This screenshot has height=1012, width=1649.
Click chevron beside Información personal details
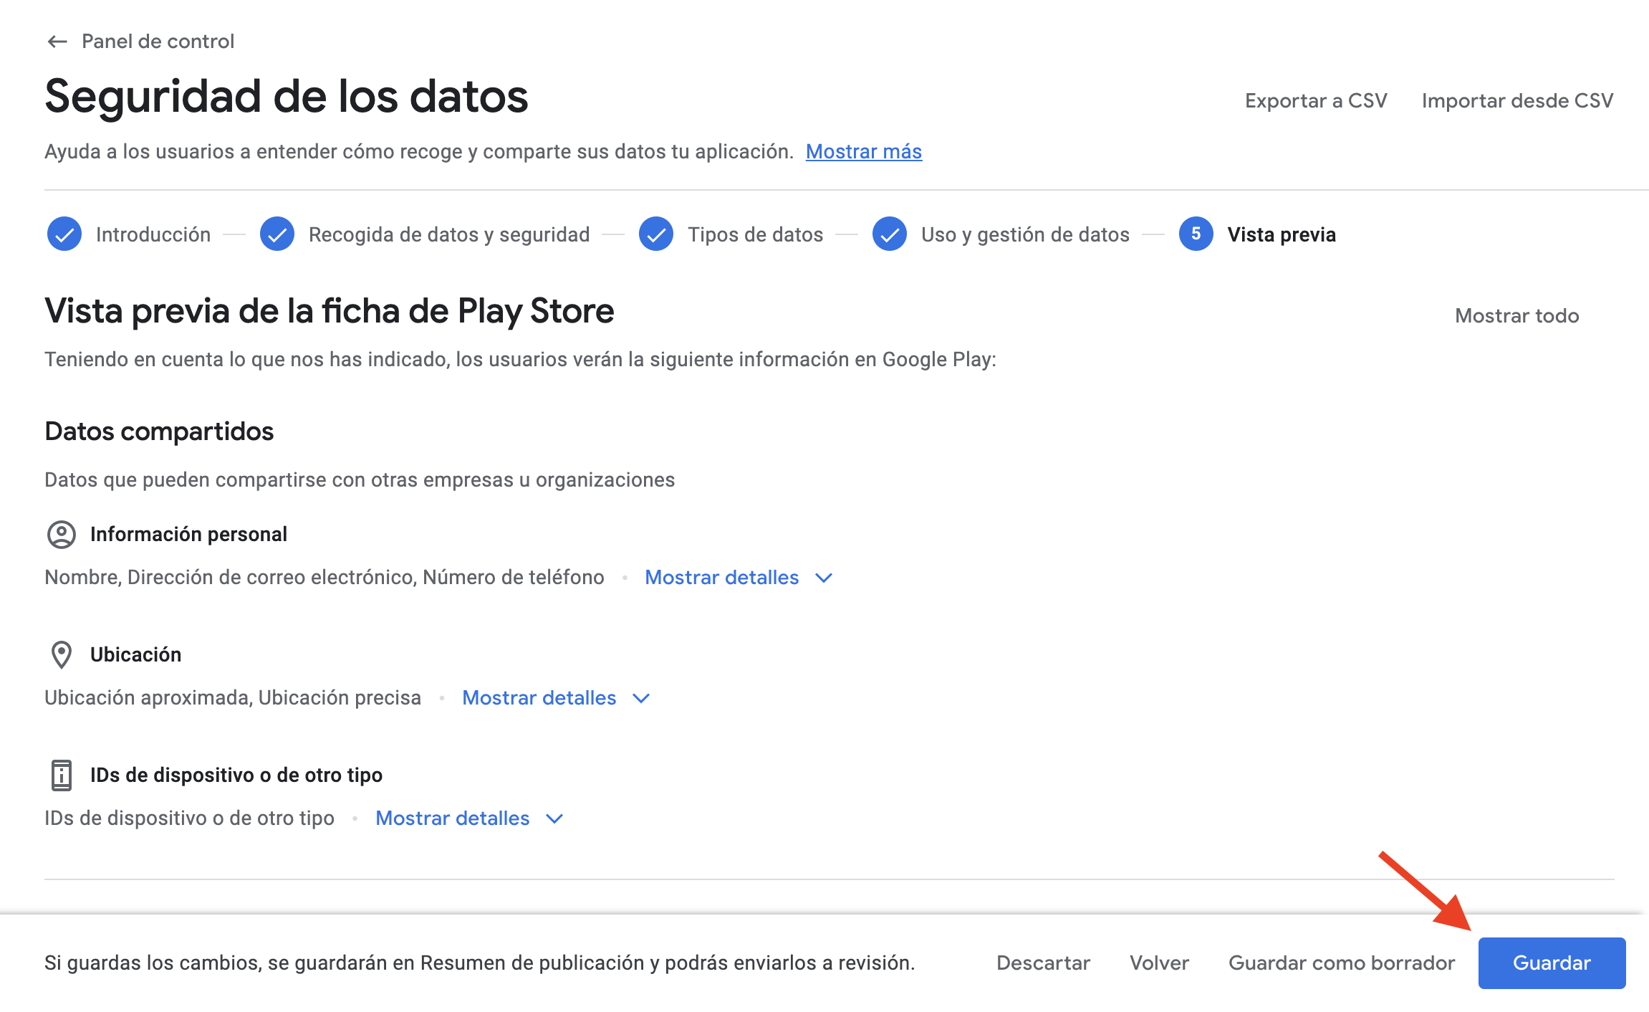pos(824,578)
